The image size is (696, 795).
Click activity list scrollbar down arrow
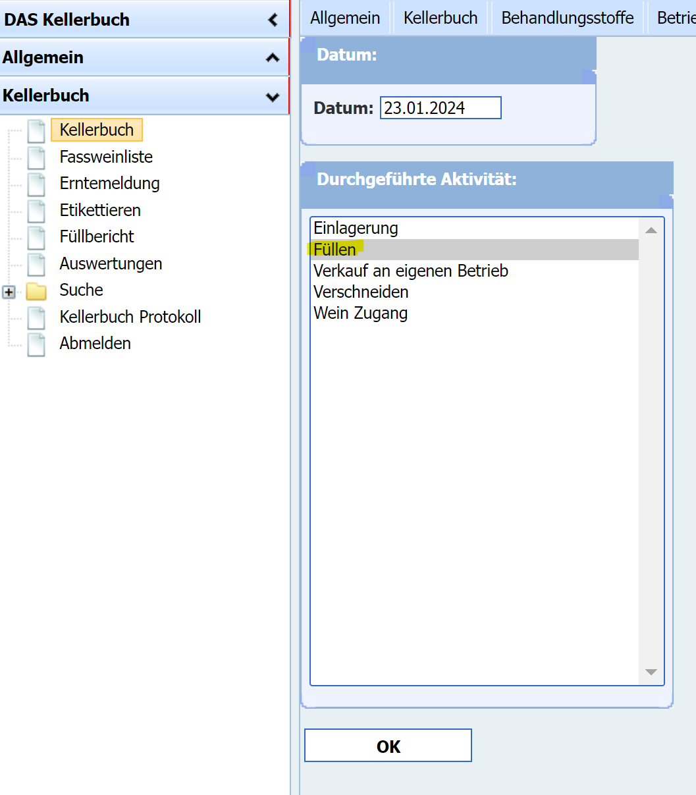tap(651, 672)
